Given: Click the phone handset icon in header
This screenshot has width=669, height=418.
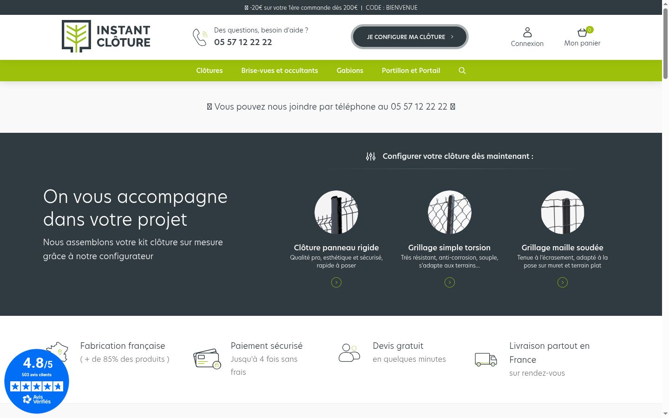Looking at the screenshot, I should tap(200, 37).
